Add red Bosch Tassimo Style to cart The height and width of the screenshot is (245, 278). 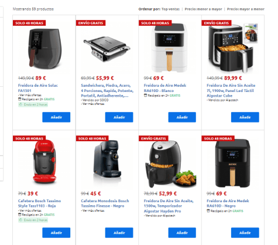56,233
